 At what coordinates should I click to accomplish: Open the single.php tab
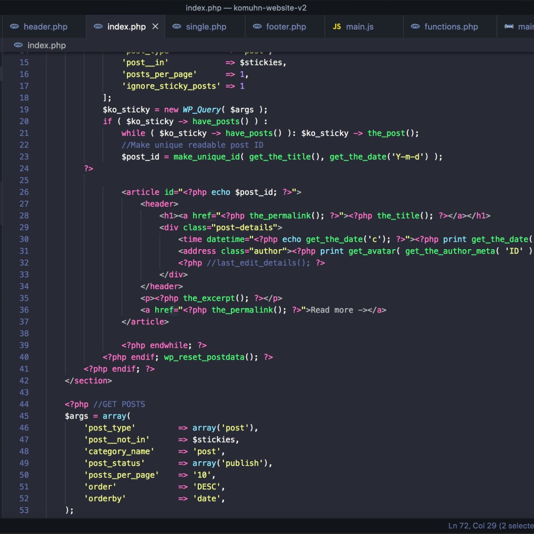click(206, 27)
